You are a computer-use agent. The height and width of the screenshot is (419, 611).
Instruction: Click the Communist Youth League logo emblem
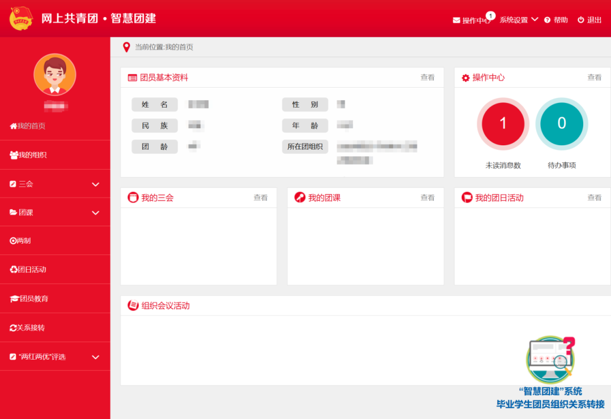tap(21, 19)
